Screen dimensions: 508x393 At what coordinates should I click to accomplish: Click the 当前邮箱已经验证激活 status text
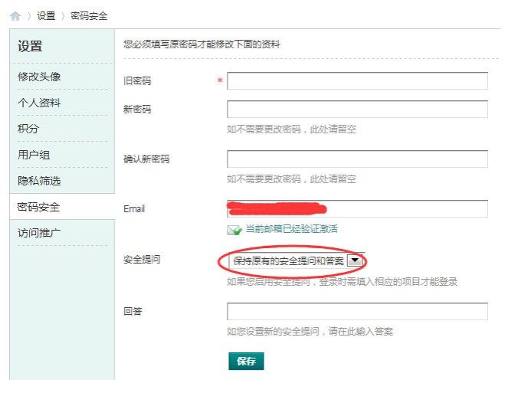tap(292, 229)
